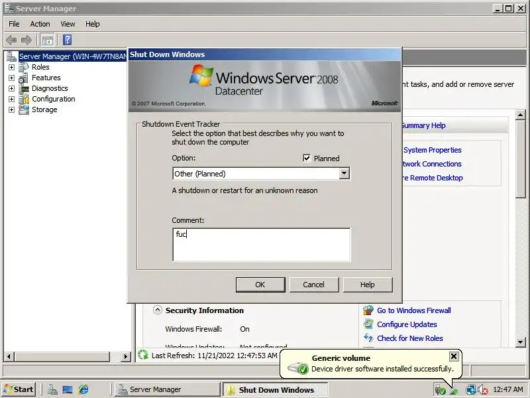Select the Diagnostics icon in tree
The height and width of the screenshot is (398, 530).
click(25, 89)
